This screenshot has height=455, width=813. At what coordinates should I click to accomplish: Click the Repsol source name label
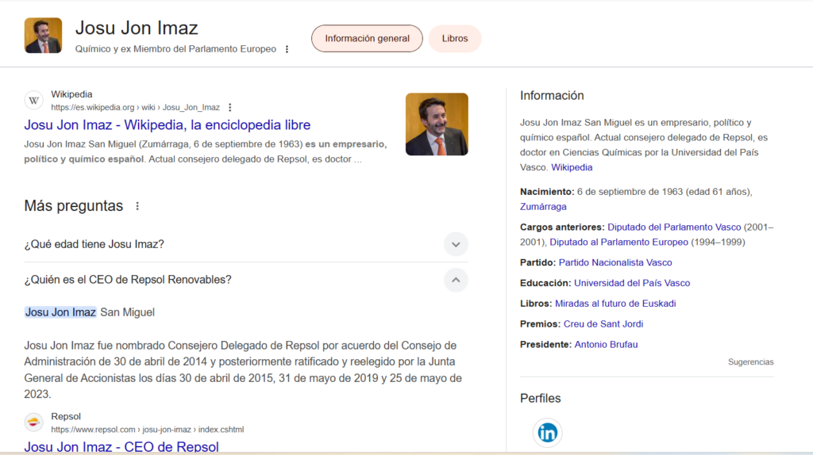pos(66,416)
